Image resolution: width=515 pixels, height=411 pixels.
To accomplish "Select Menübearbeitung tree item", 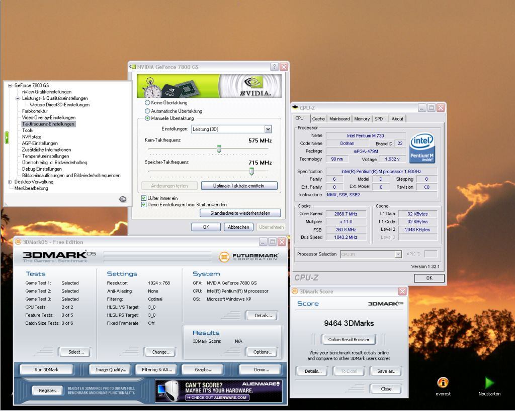I will pyautogui.click(x=31, y=188).
